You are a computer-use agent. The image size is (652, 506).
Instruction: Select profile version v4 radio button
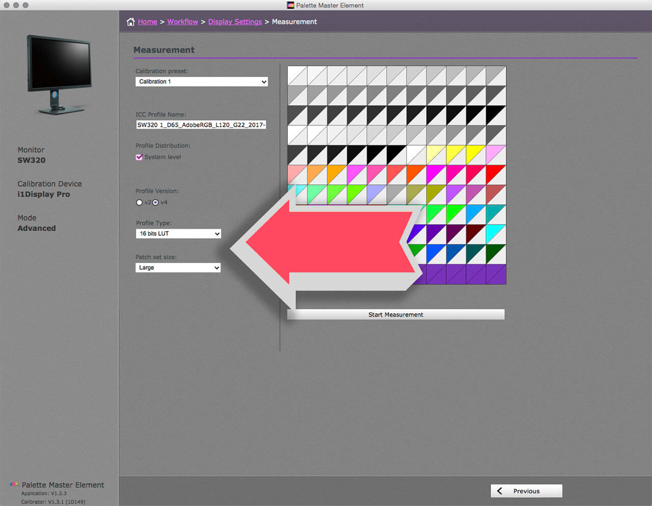[x=155, y=203]
